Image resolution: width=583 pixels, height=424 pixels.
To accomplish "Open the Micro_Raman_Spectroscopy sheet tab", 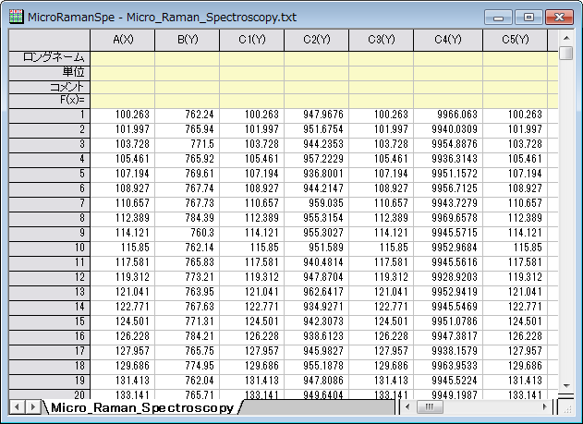I will click(142, 407).
